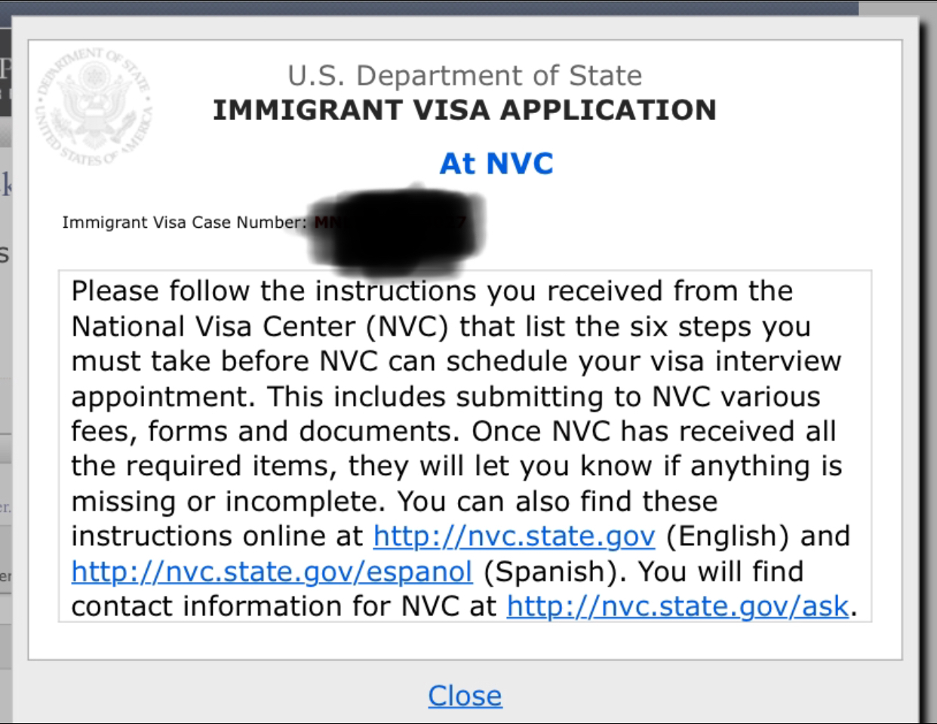Open the nvc.state.gov/espanol Spanish link
Image resolution: width=937 pixels, height=724 pixels.
272,572
